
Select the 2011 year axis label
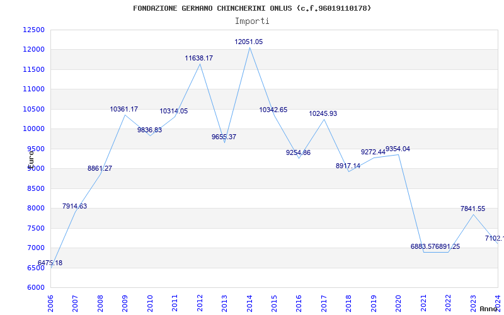175,303
